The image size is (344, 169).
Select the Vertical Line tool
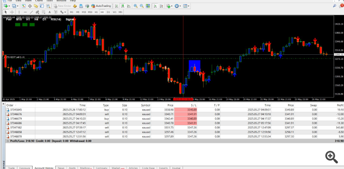19,12
